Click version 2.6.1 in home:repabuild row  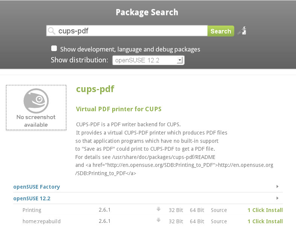coord(105,221)
